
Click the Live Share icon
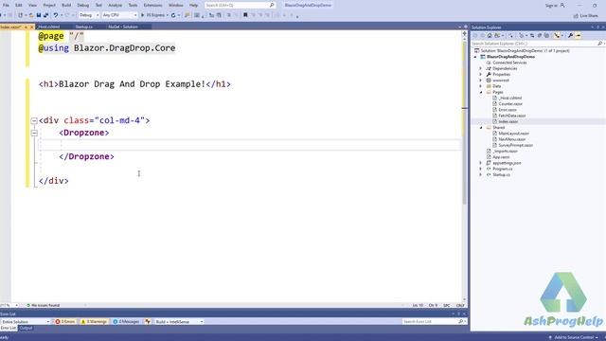[x=576, y=16]
